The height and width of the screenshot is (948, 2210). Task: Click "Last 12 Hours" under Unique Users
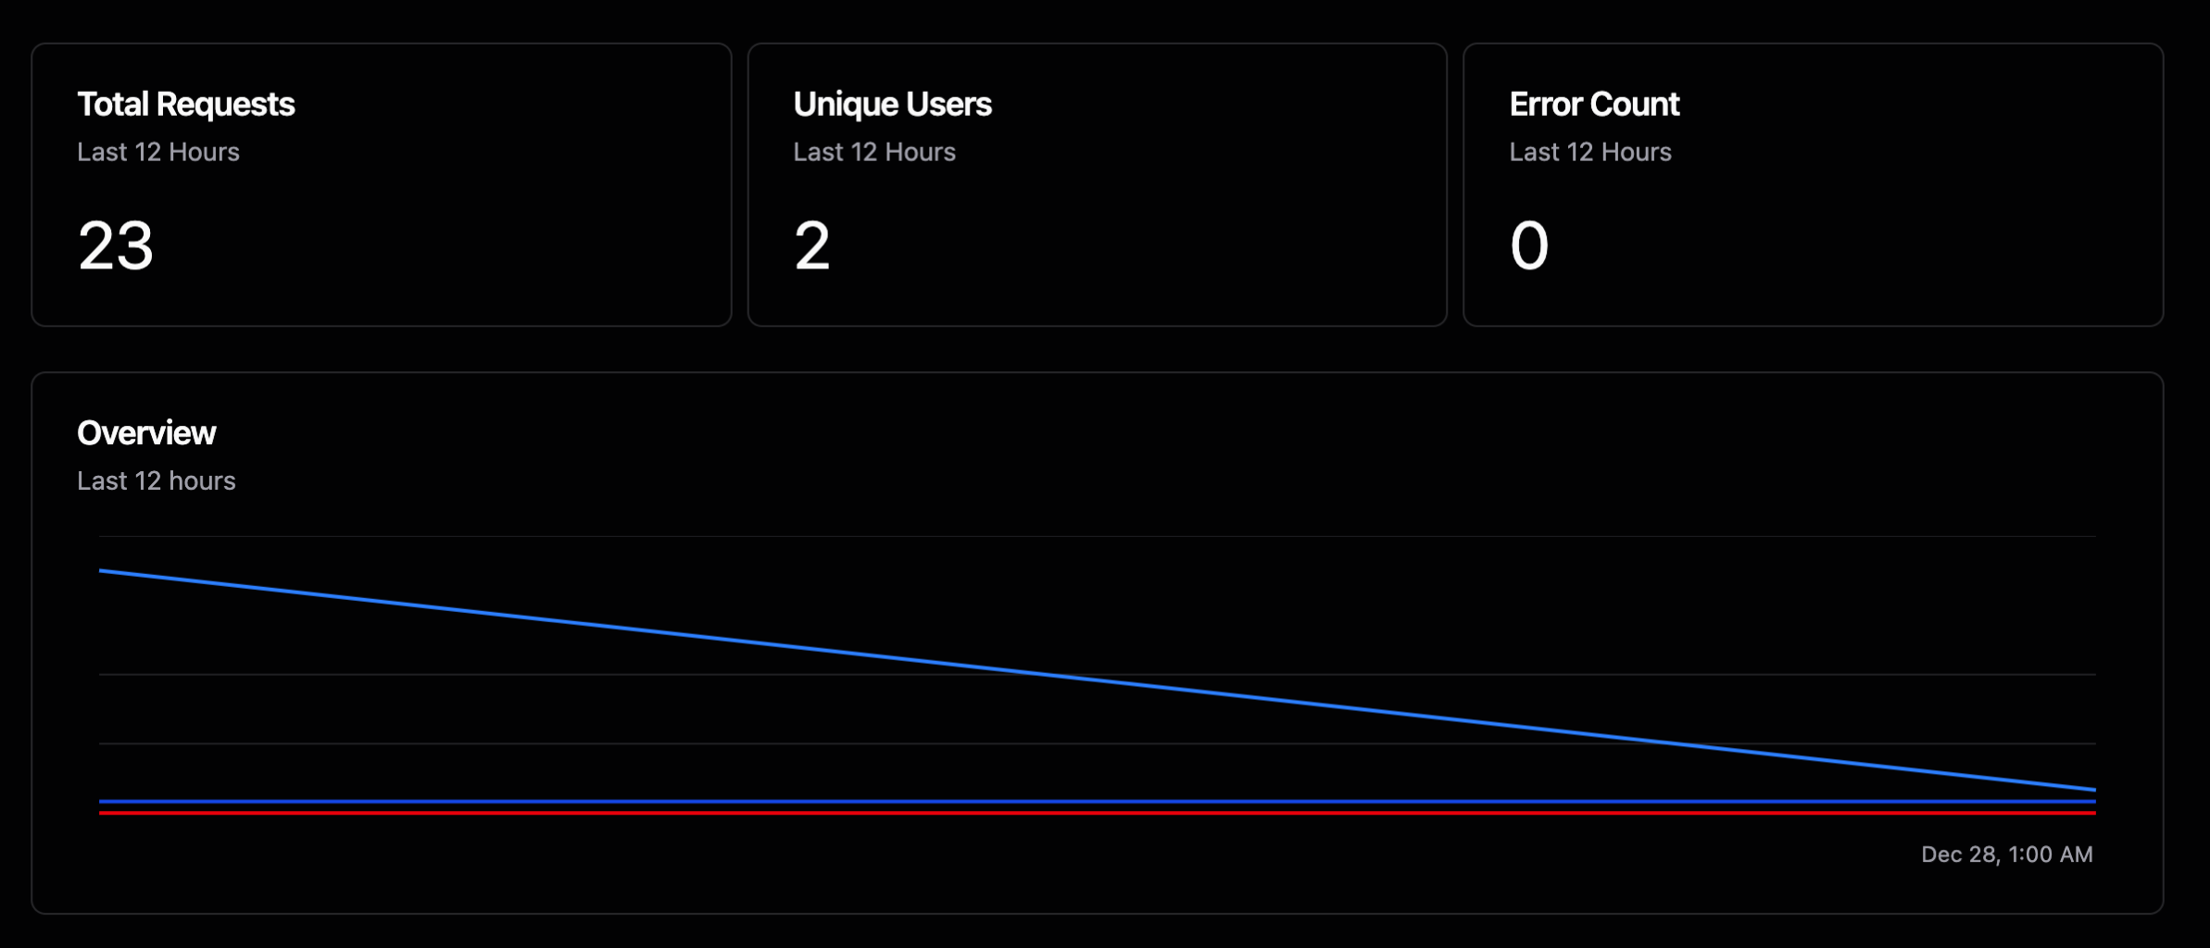click(873, 152)
